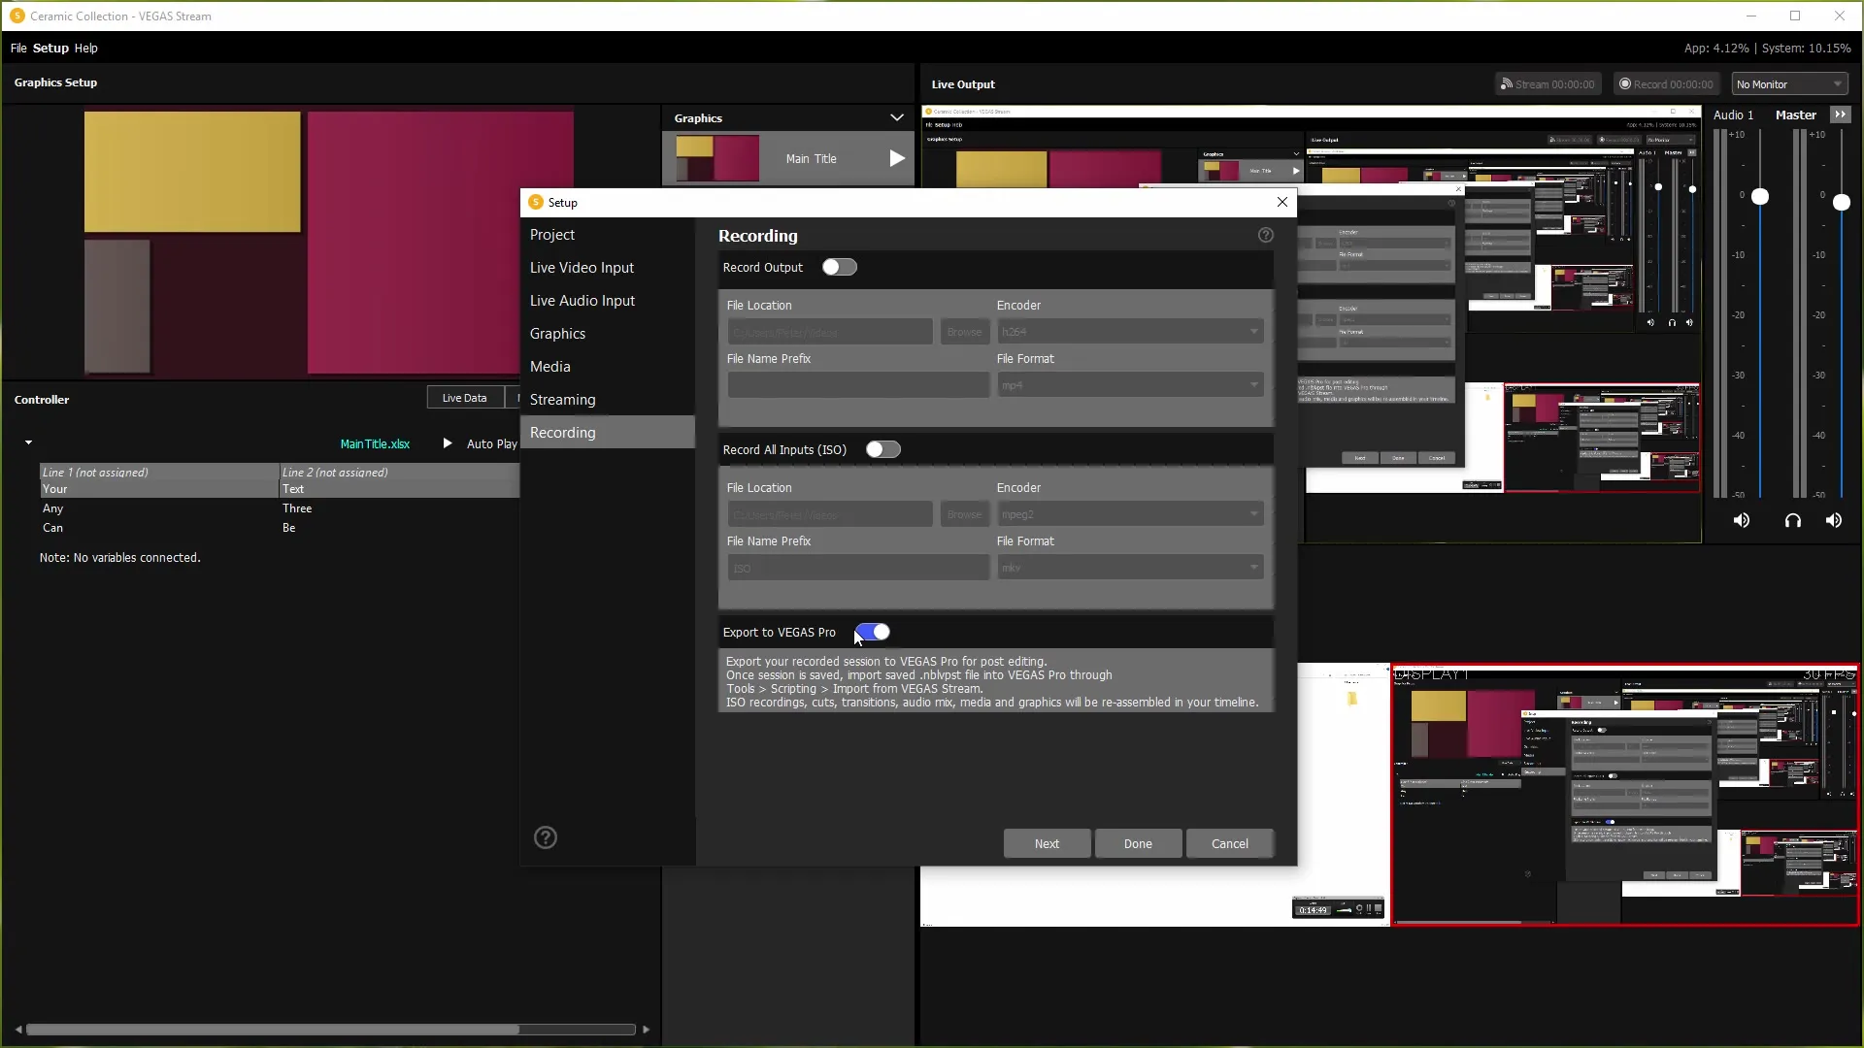Open the MainTitle.xlsx link
This screenshot has width=1864, height=1048.
375,443
